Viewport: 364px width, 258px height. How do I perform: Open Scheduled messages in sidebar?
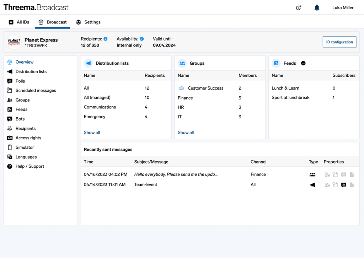click(x=36, y=91)
